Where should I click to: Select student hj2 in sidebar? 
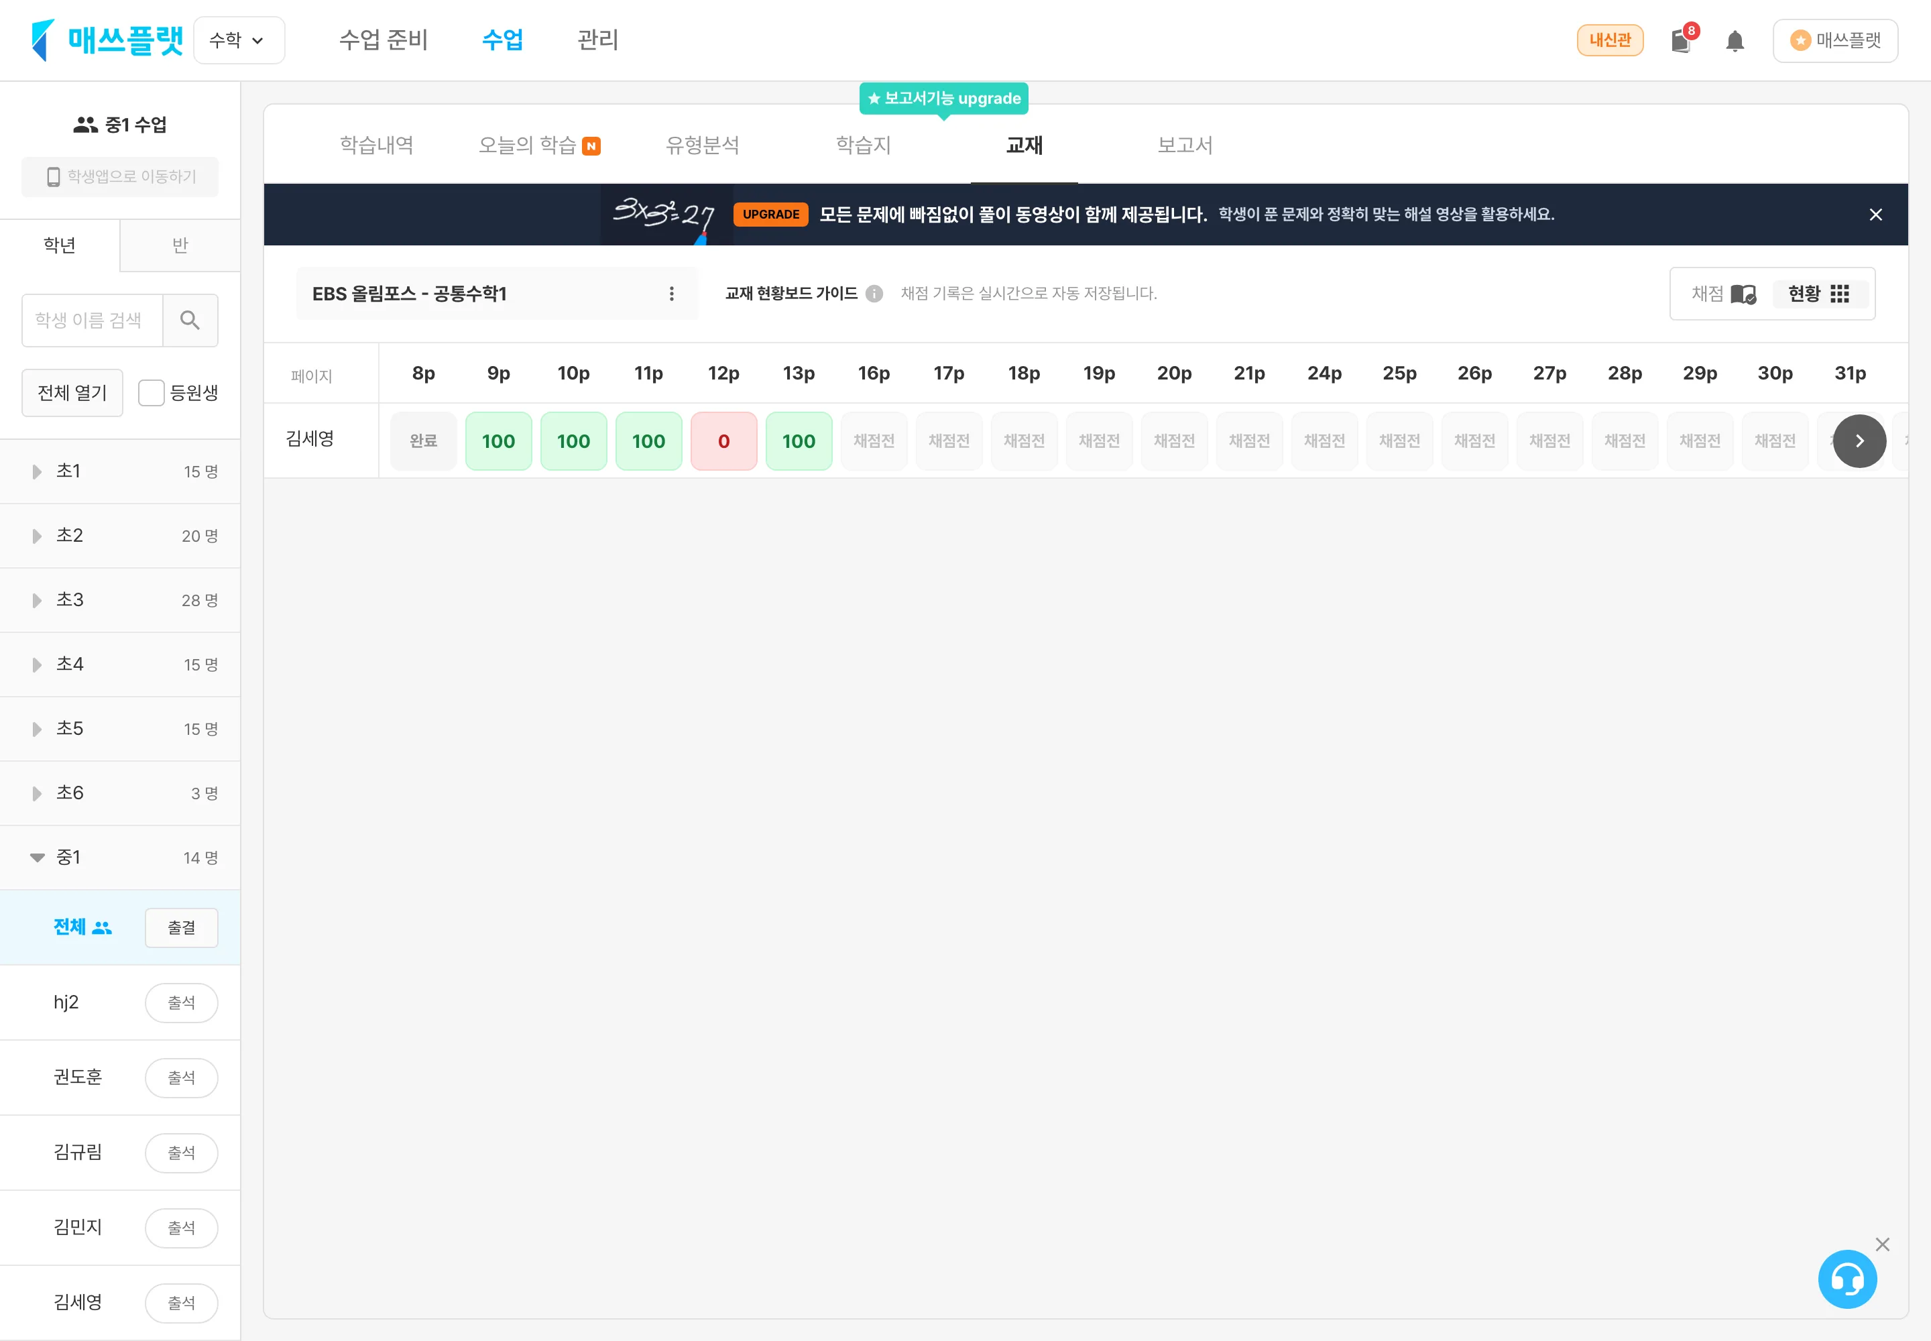(x=66, y=1002)
